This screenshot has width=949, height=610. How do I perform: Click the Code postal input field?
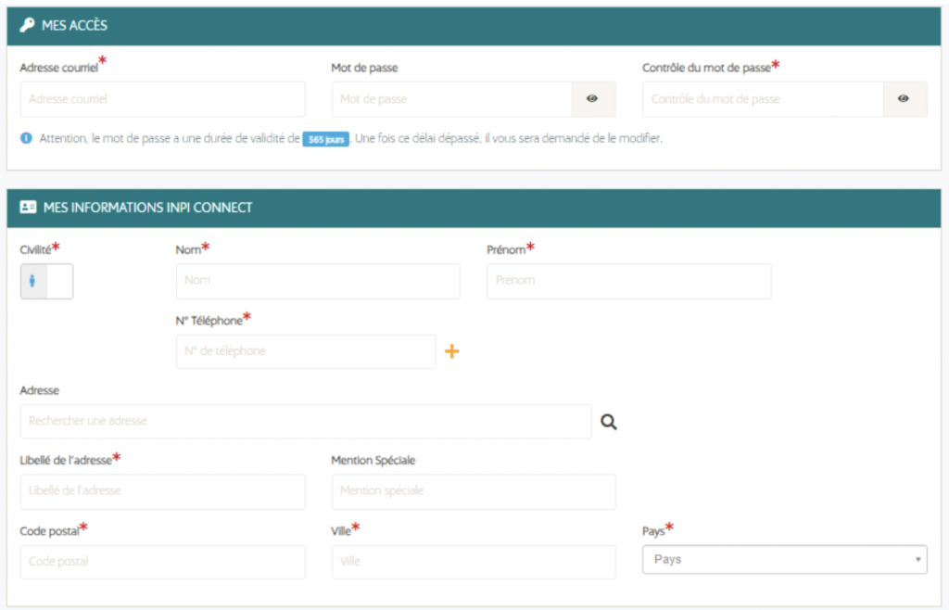[162, 562]
